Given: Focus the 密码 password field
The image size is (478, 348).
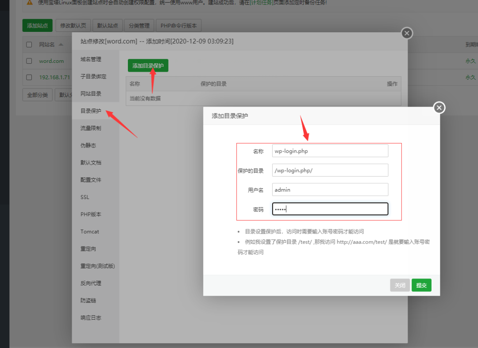Looking at the screenshot, I should [330, 209].
